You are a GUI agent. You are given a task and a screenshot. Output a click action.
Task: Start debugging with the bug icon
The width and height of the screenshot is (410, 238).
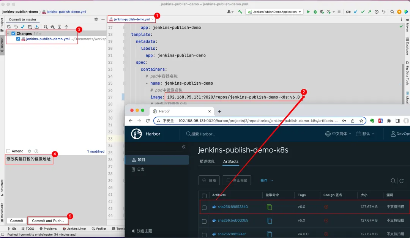(x=315, y=12)
